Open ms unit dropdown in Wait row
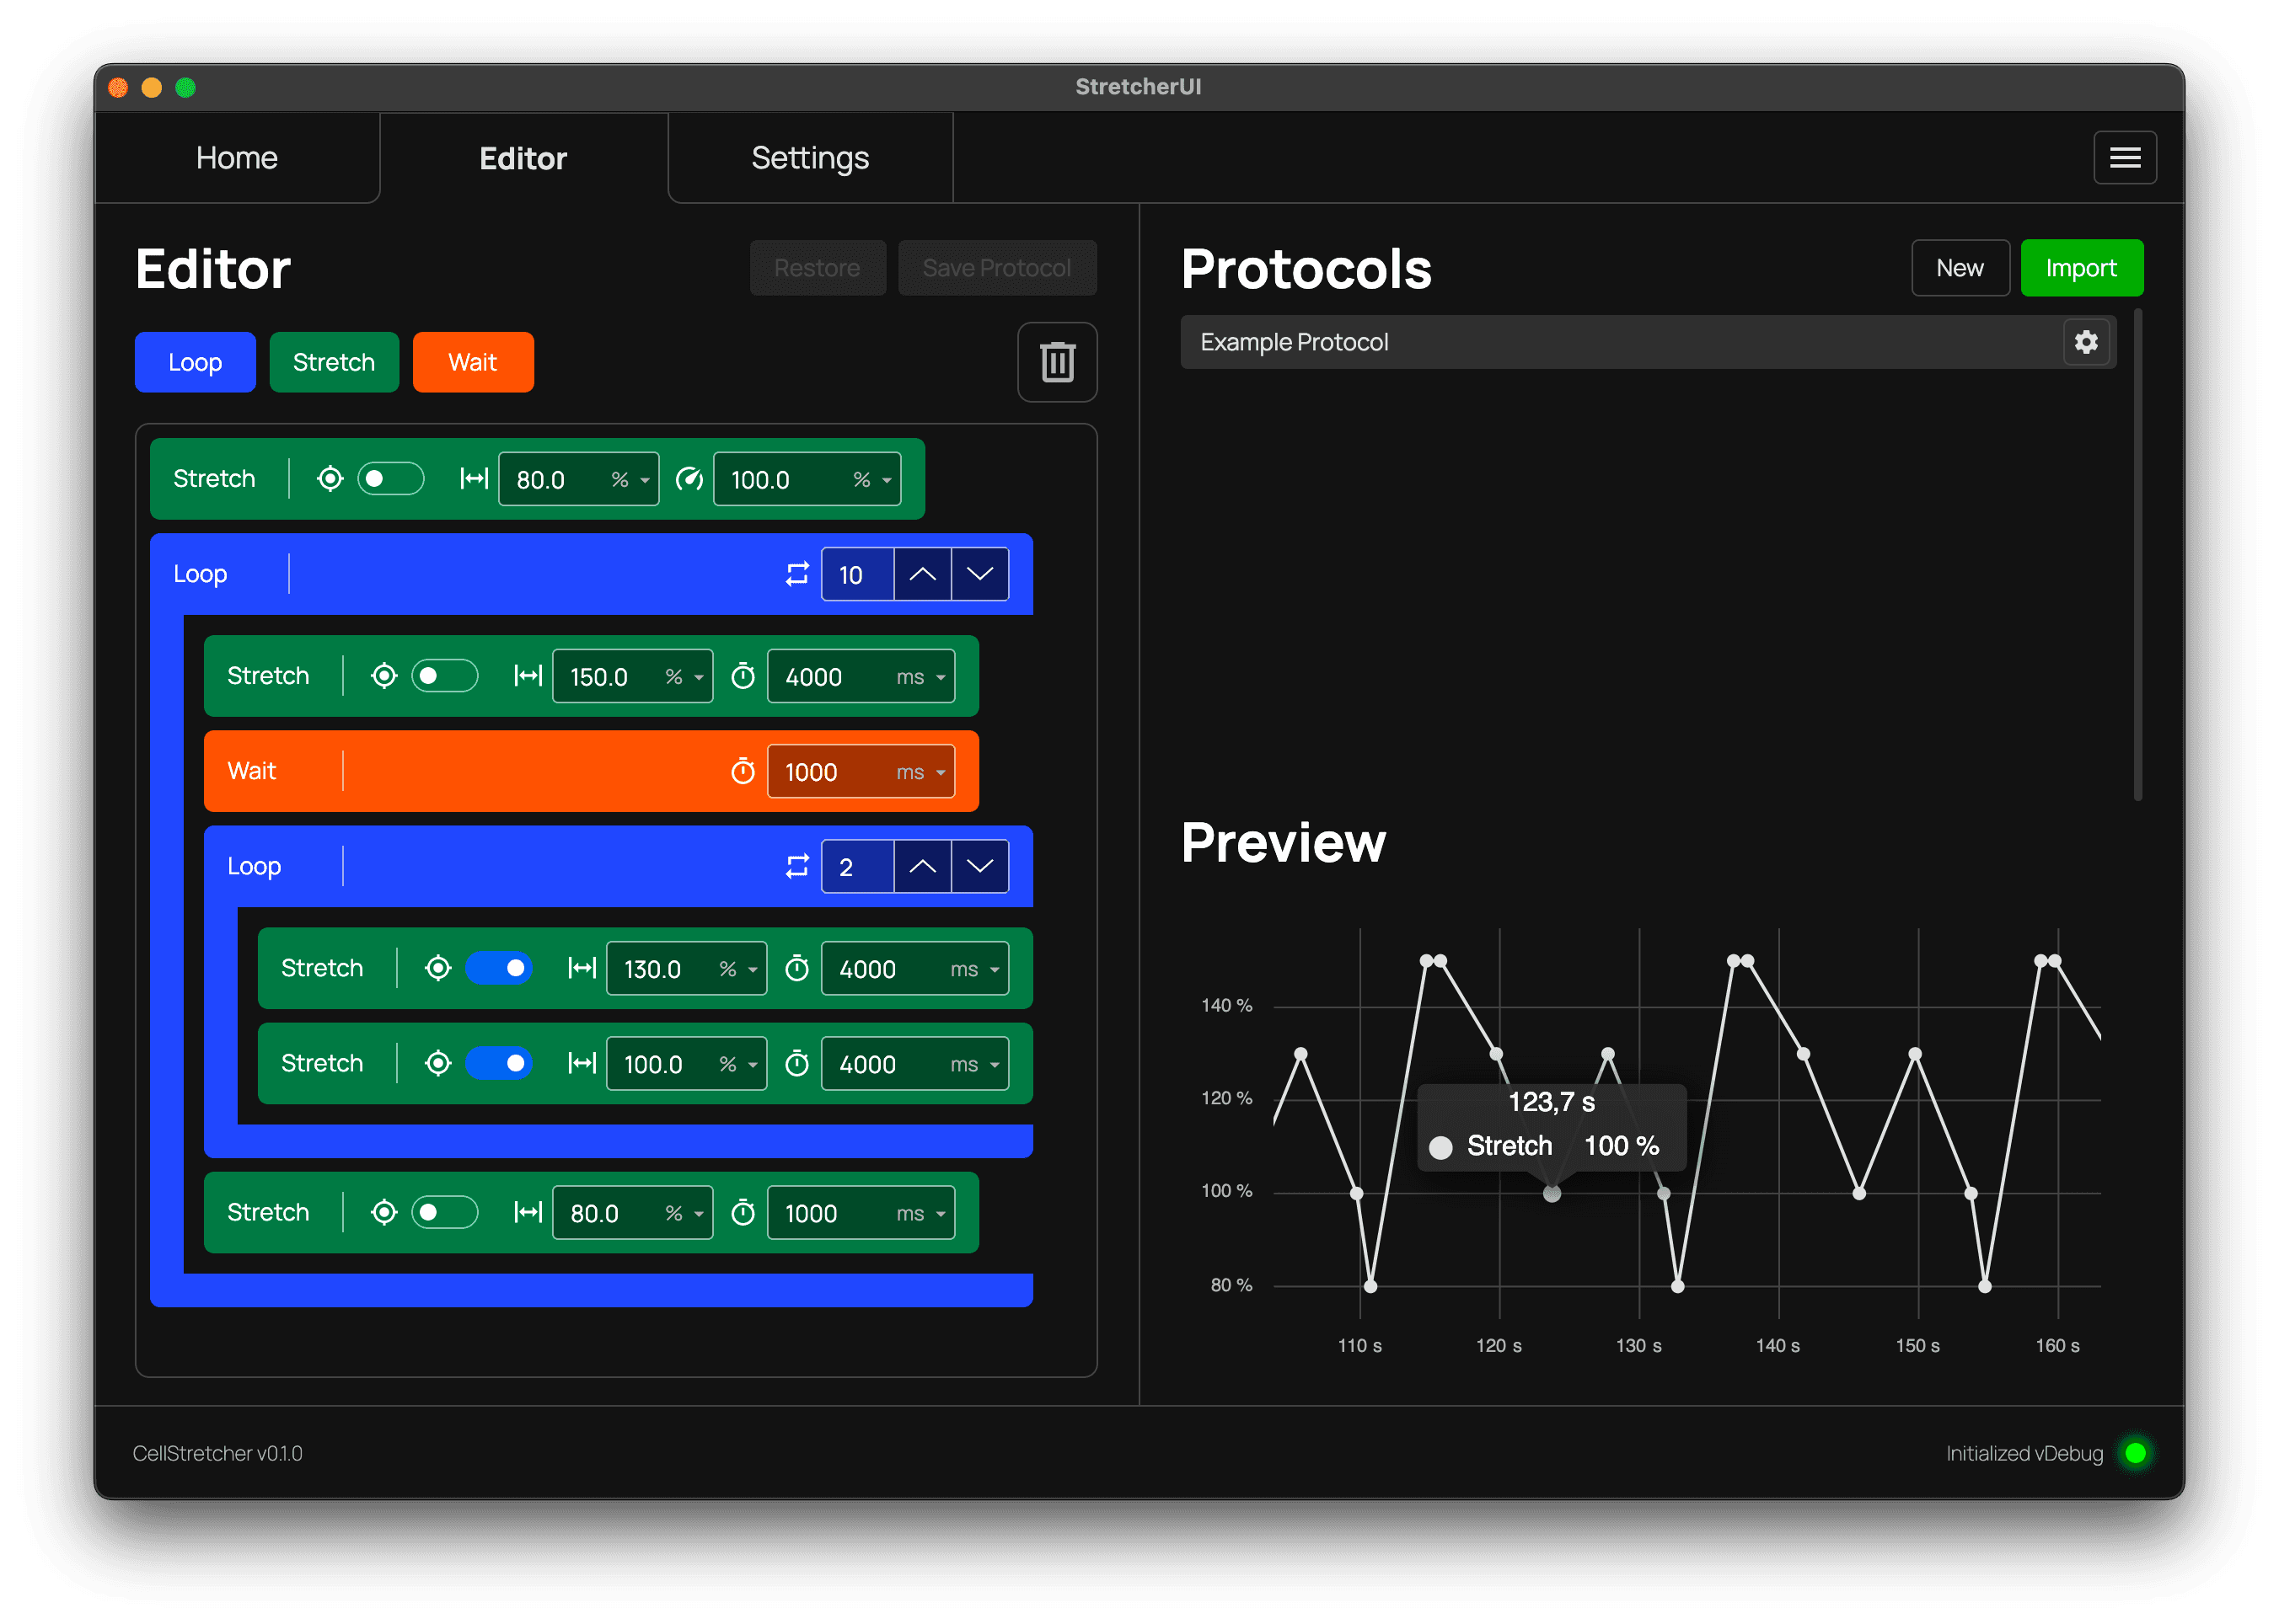 [x=920, y=772]
